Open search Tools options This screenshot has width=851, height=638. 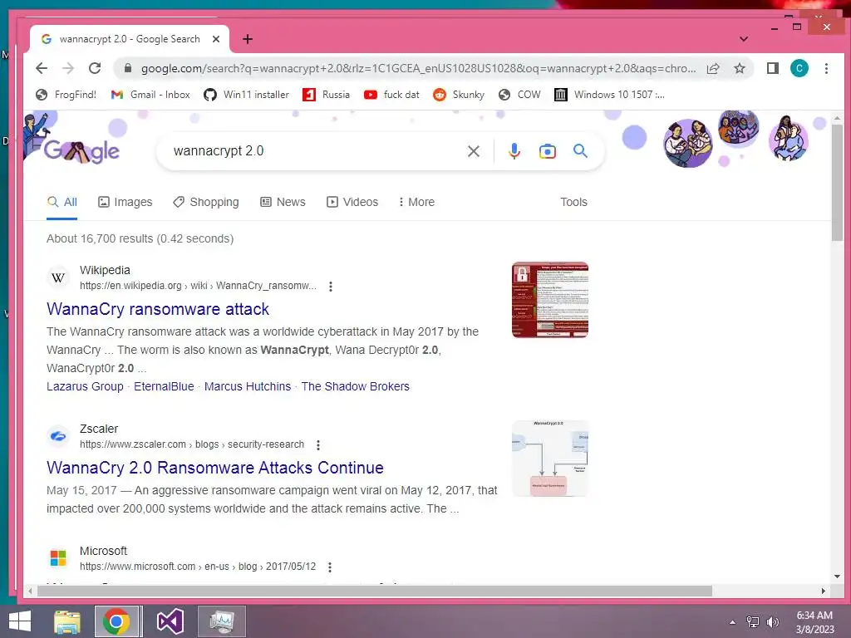(x=573, y=203)
